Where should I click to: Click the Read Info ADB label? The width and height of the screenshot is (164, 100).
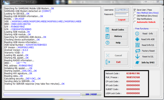pos(148,39)
